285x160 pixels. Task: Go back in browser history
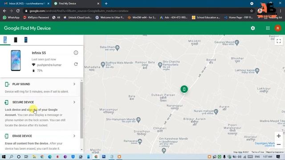[4, 11]
